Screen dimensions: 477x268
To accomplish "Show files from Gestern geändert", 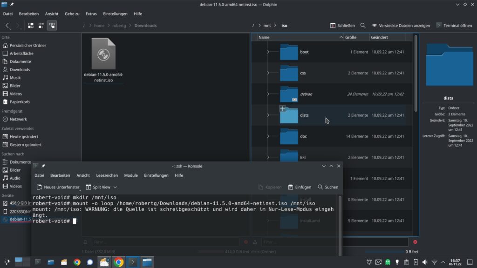I will point(22,145).
